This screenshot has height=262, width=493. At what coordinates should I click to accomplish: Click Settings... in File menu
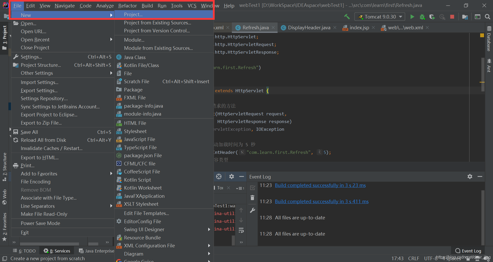click(x=63, y=57)
